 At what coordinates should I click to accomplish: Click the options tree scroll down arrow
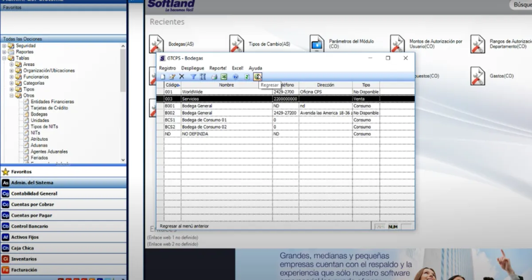(123, 160)
